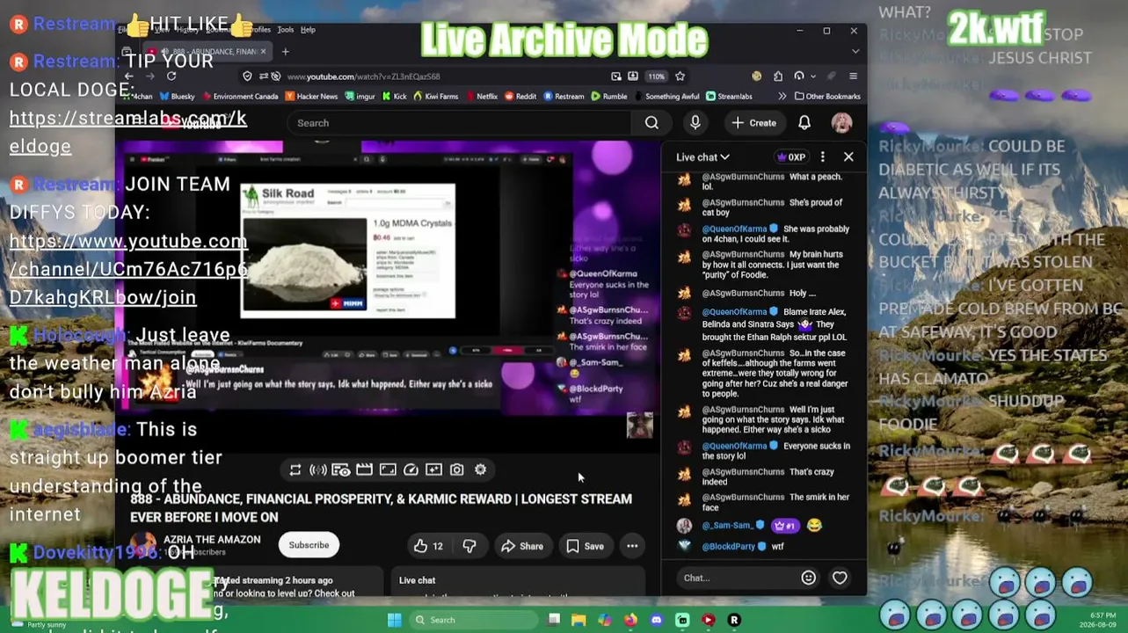Click the YouTube Create button
This screenshot has width=1128, height=633.
(754, 123)
